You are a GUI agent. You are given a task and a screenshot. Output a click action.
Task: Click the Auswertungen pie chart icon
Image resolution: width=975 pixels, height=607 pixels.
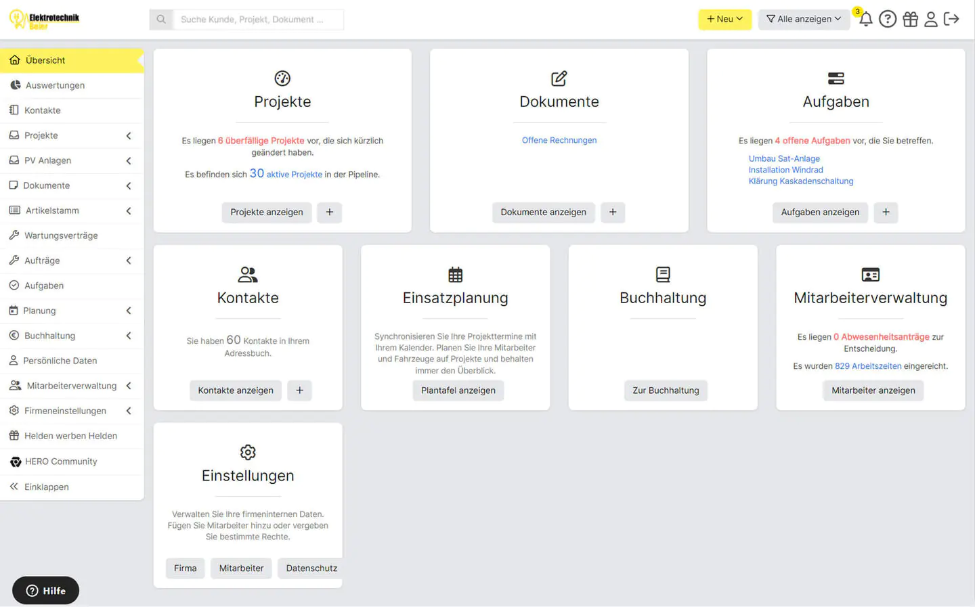pyautogui.click(x=15, y=85)
